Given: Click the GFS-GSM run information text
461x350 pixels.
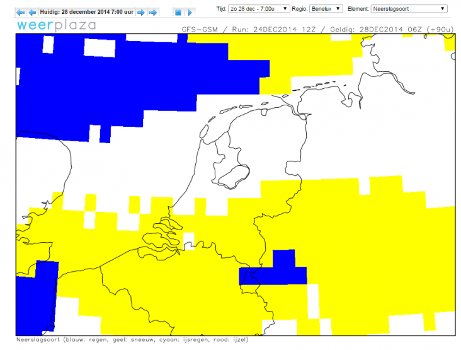Looking at the screenshot, I should pyautogui.click(x=317, y=30).
